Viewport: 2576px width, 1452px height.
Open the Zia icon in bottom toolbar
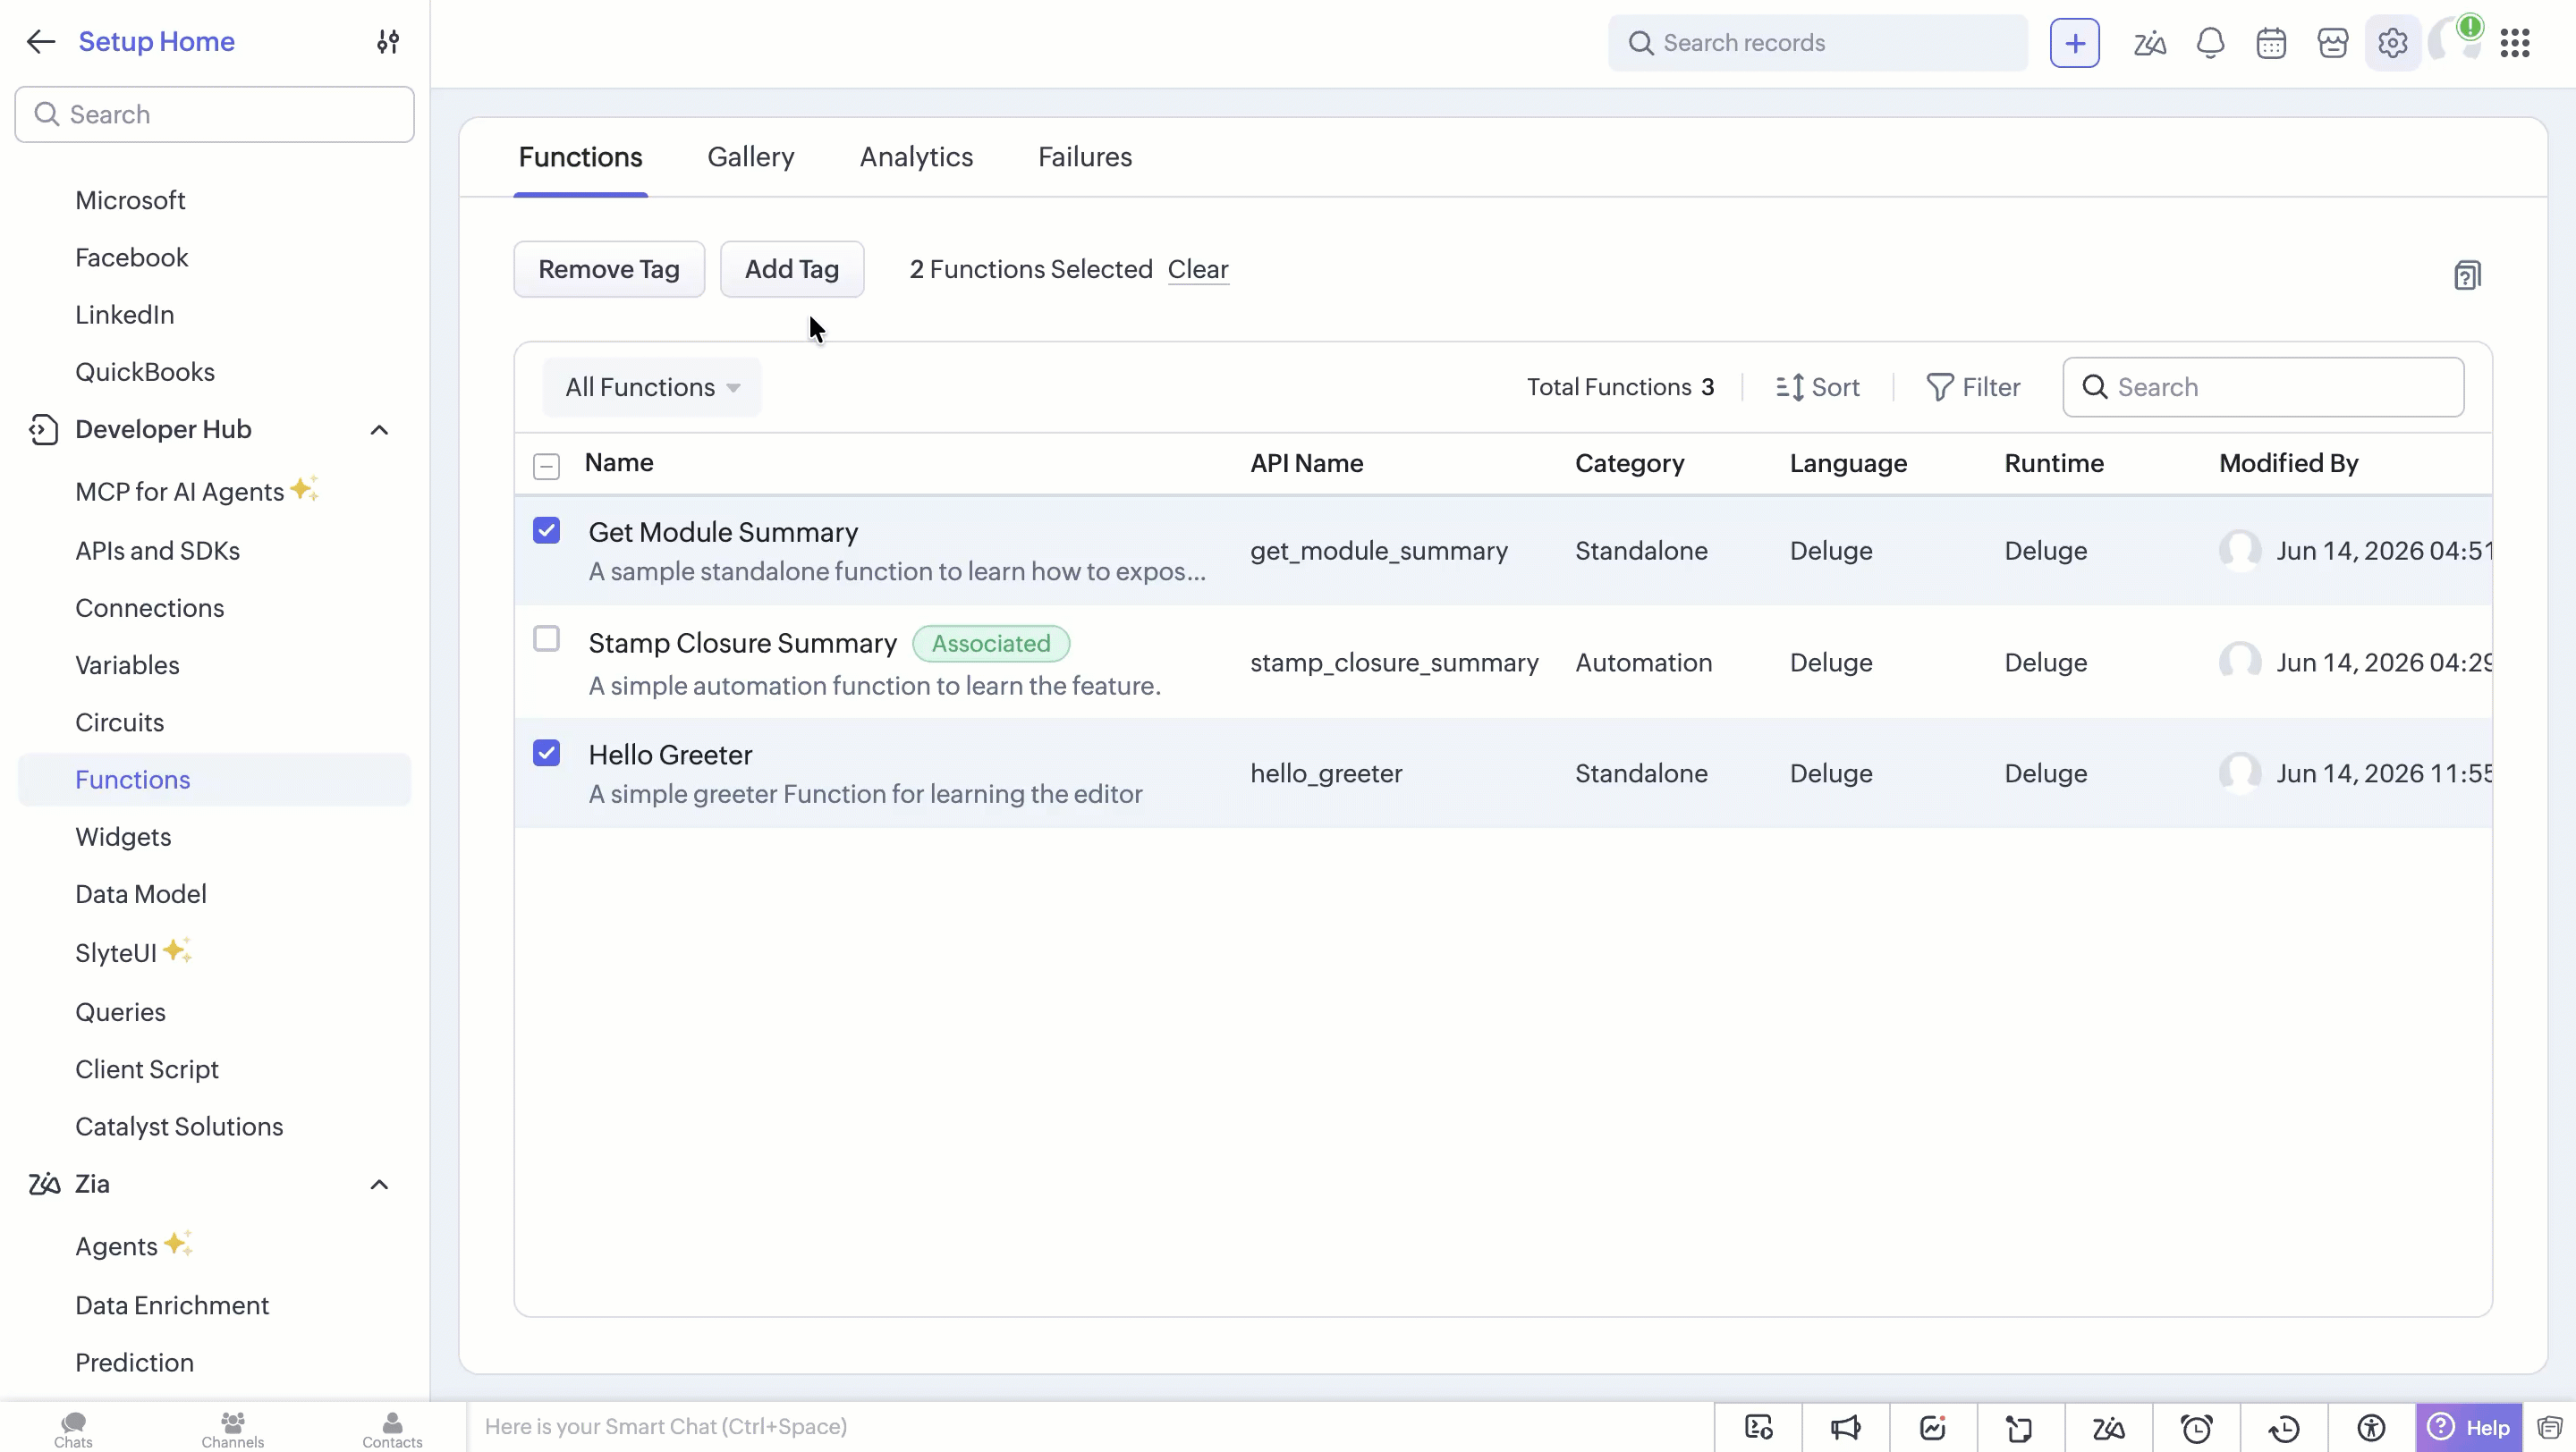click(x=2108, y=1427)
